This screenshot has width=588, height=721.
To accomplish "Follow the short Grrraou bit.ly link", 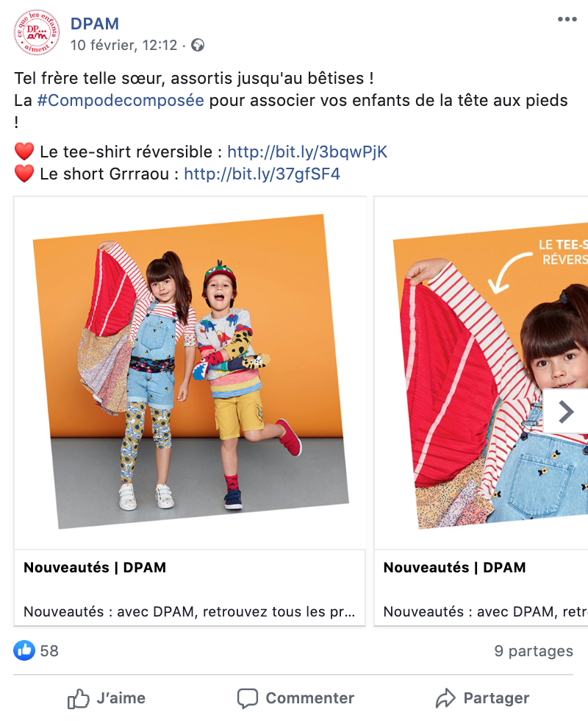I will click(262, 174).
